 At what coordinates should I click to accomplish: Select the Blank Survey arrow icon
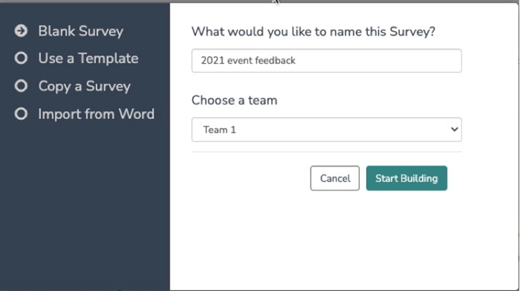(x=21, y=30)
